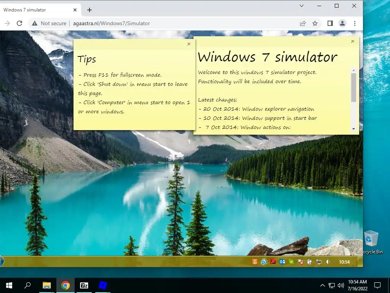This screenshot has width=390, height=293.
Task: Open the Outlook icon in simulator tray
Action: coord(282,262)
